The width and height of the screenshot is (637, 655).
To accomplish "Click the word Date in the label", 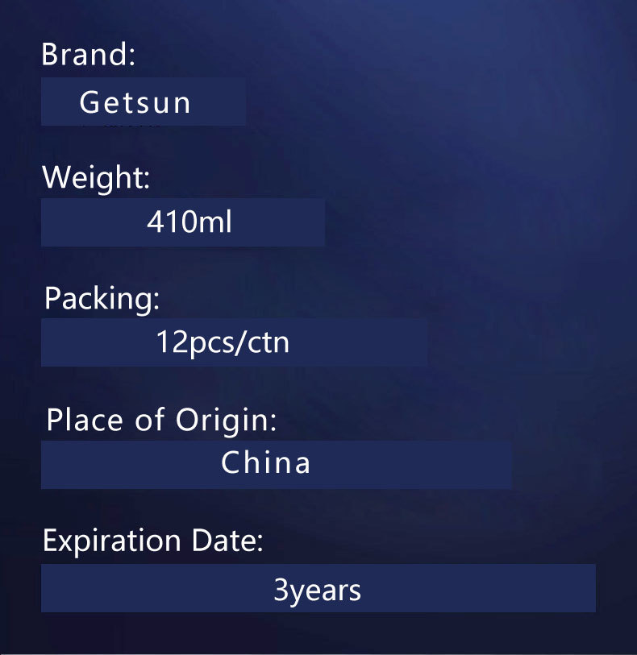I will tap(228, 541).
